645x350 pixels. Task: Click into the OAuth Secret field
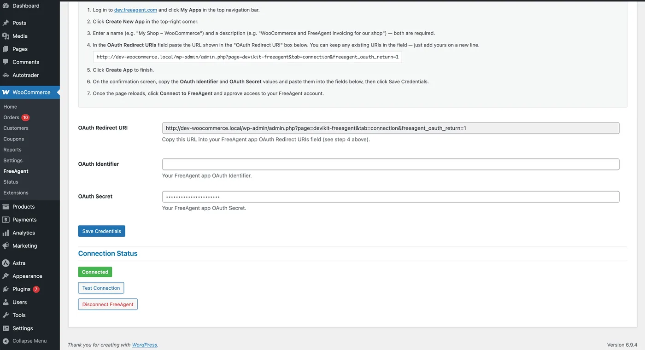[x=391, y=197]
